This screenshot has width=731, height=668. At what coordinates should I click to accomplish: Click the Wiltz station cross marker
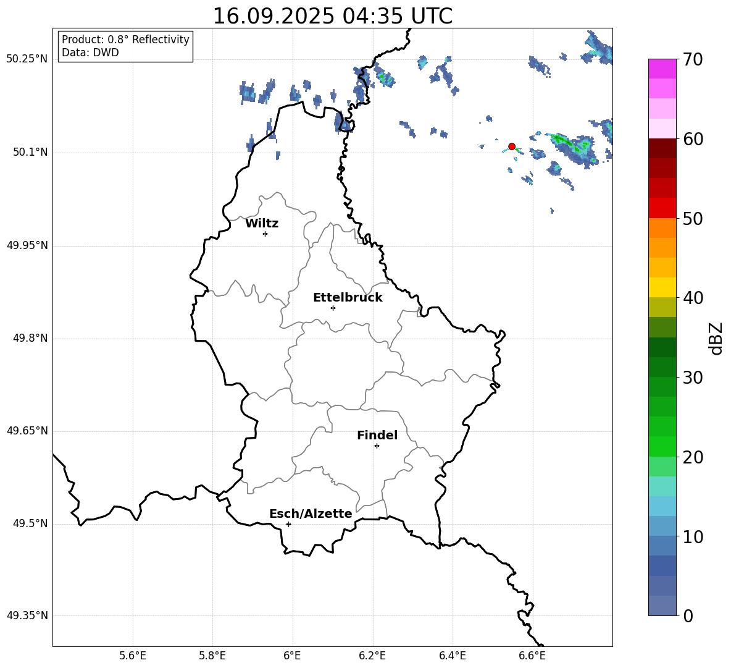point(265,234)
